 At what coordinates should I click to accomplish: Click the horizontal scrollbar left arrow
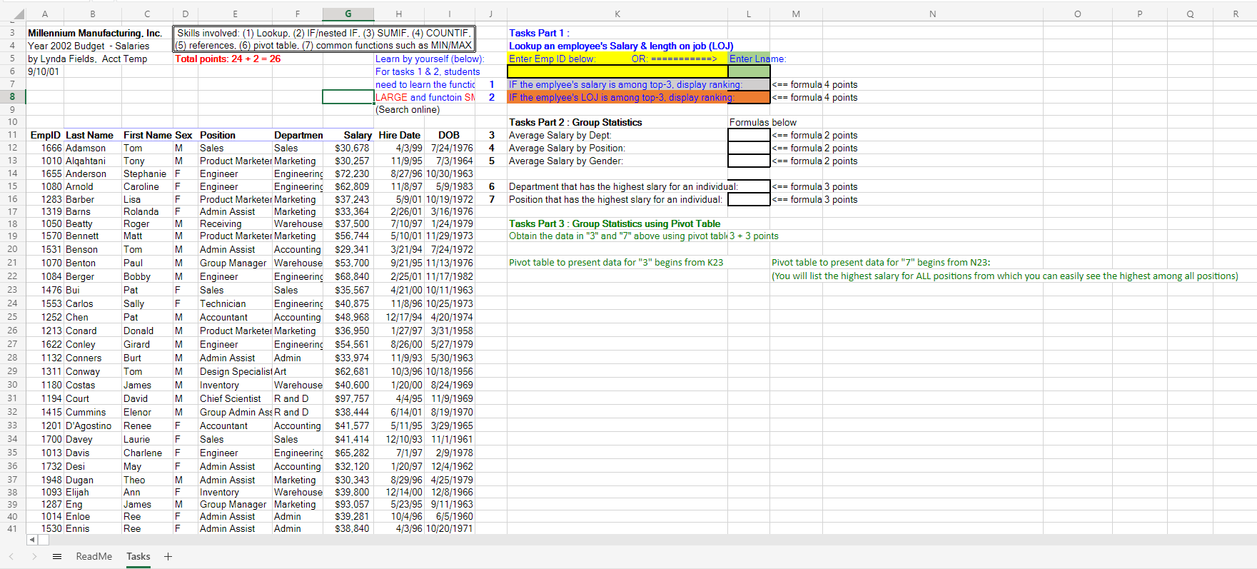click(x=31, y=540)
